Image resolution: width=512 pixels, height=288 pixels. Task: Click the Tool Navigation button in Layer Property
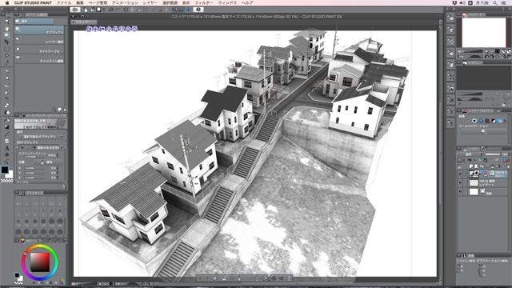point(483,131)
